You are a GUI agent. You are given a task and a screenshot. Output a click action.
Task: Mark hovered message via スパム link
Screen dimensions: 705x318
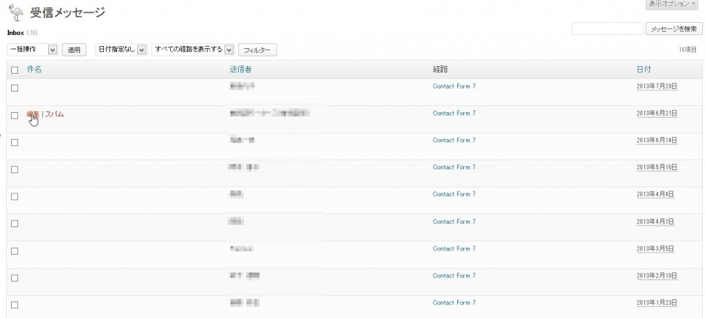tap(54, 114)
